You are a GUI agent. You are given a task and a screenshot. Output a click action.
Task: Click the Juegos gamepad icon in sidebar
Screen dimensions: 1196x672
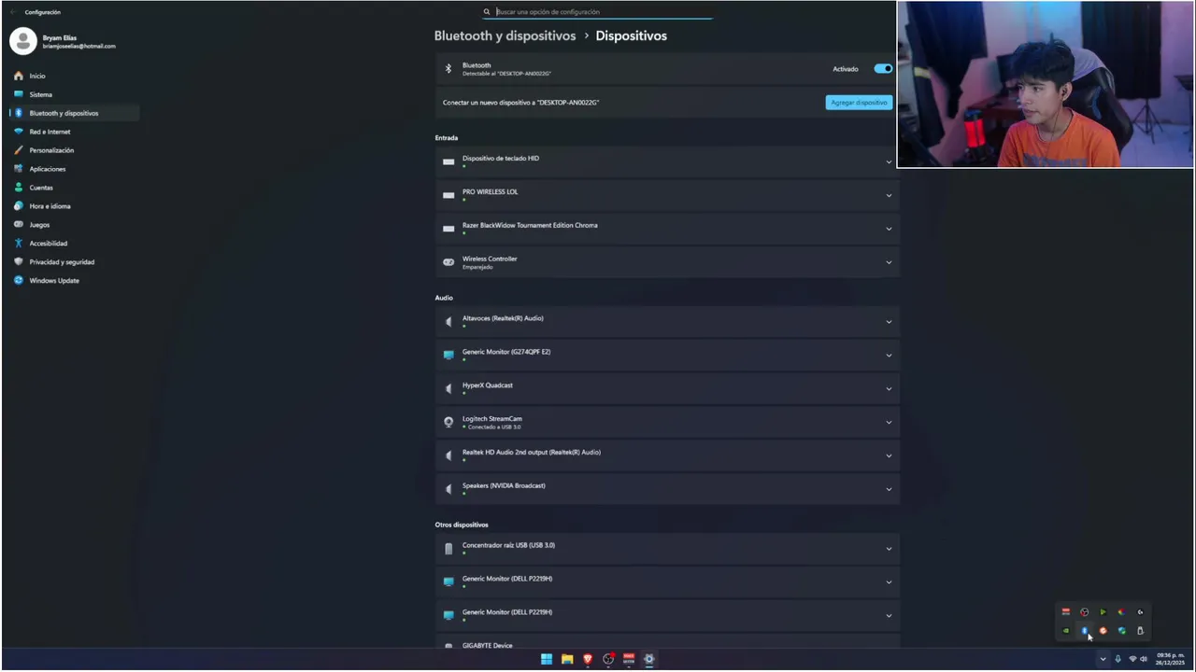(18, 225)
